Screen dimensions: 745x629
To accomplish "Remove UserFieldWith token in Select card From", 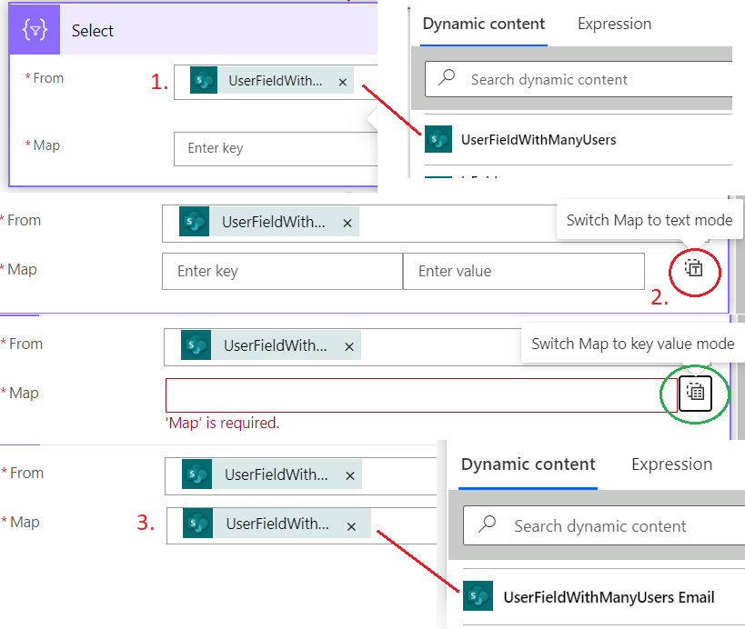I will coord(343,82).
